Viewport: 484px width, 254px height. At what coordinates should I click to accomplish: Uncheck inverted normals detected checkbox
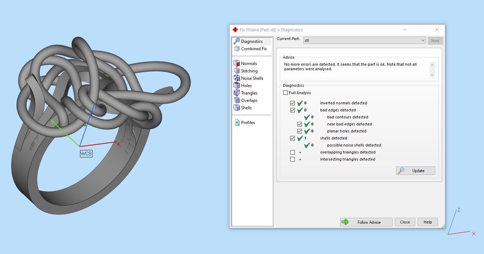pos(293,103)
